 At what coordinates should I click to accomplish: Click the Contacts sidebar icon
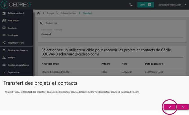point(4,28)
